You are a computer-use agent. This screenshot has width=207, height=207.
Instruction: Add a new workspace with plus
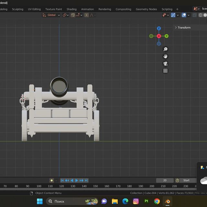177,9
